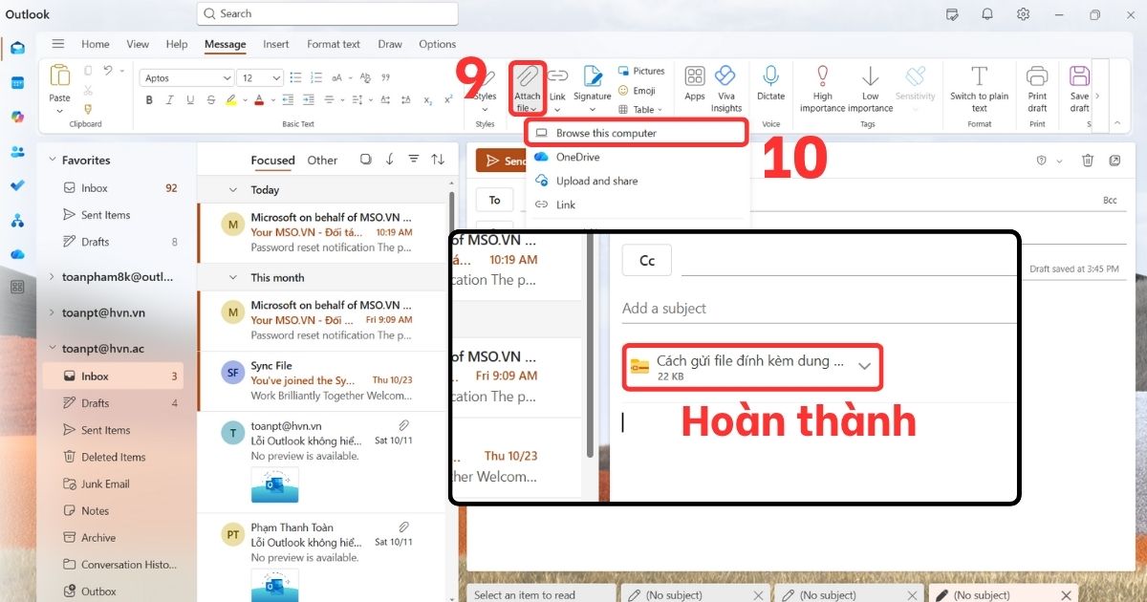1147x602 pixels.
Task: Toggle italic formatting
Action: pyautogui.click(x=169, y=99)
